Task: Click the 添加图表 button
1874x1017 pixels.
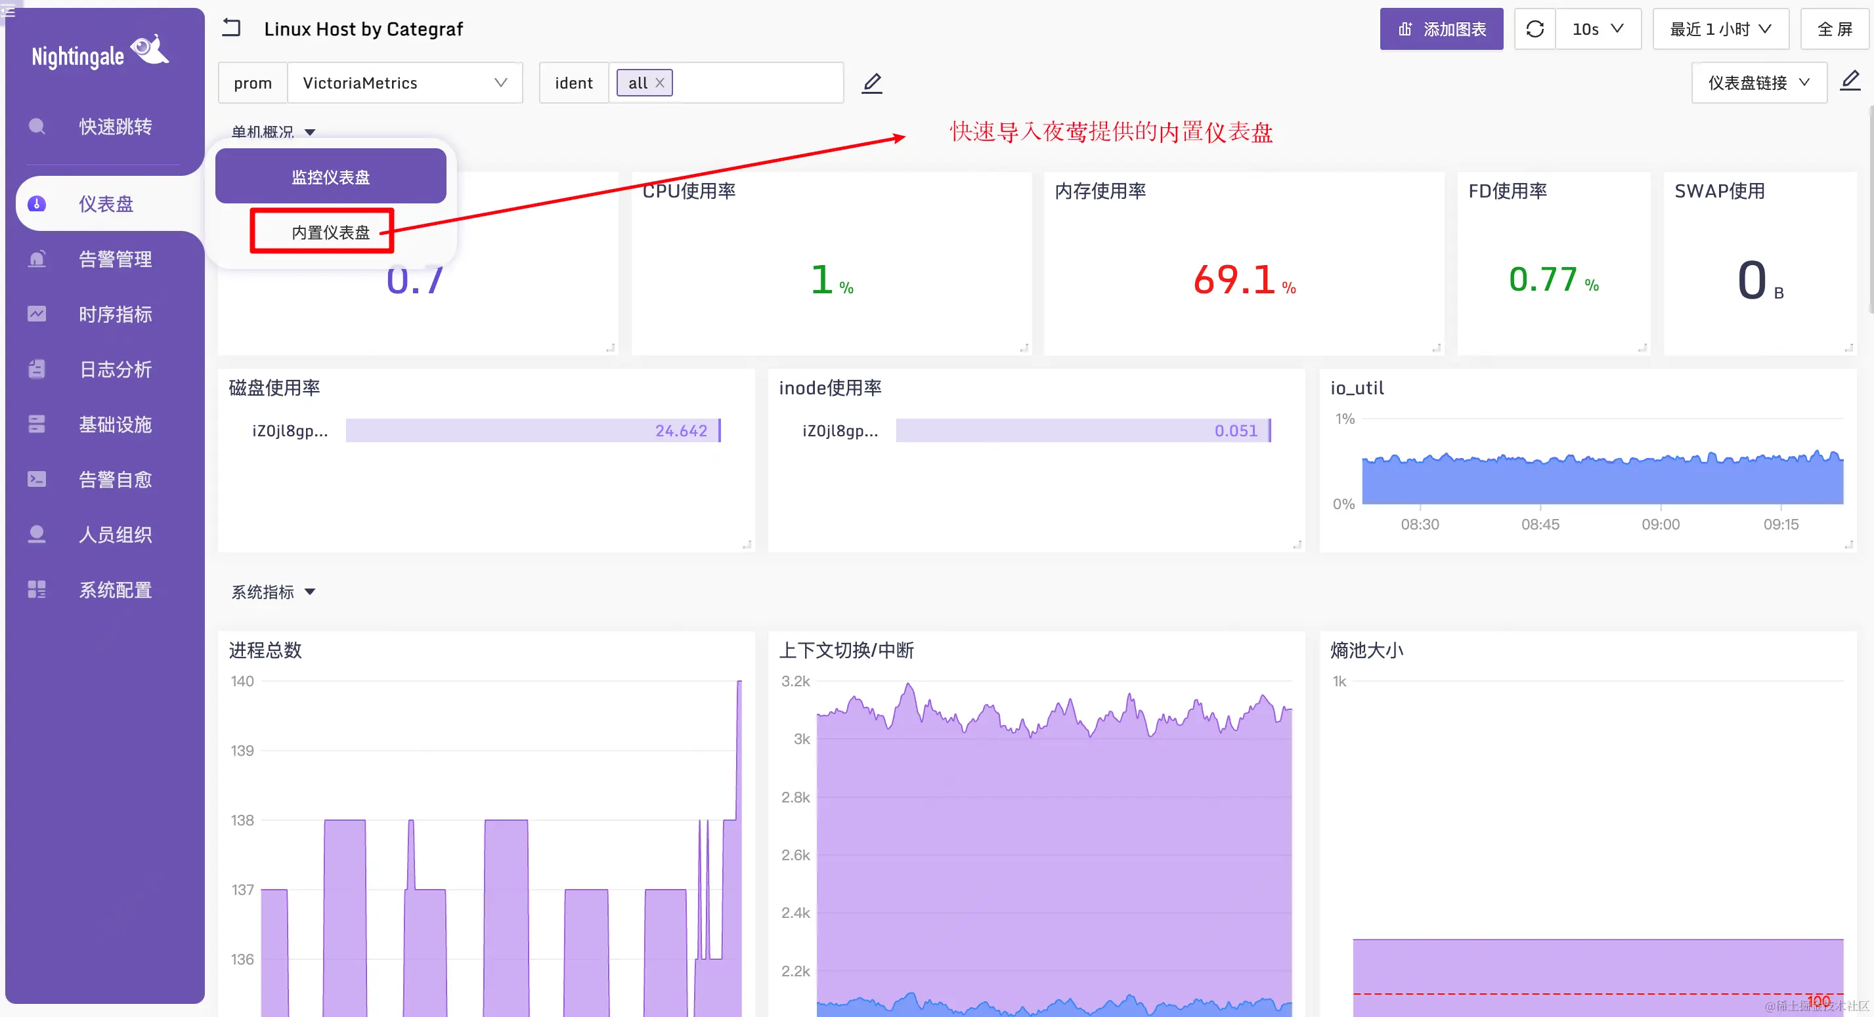Action: click(x=1441, y=29)
